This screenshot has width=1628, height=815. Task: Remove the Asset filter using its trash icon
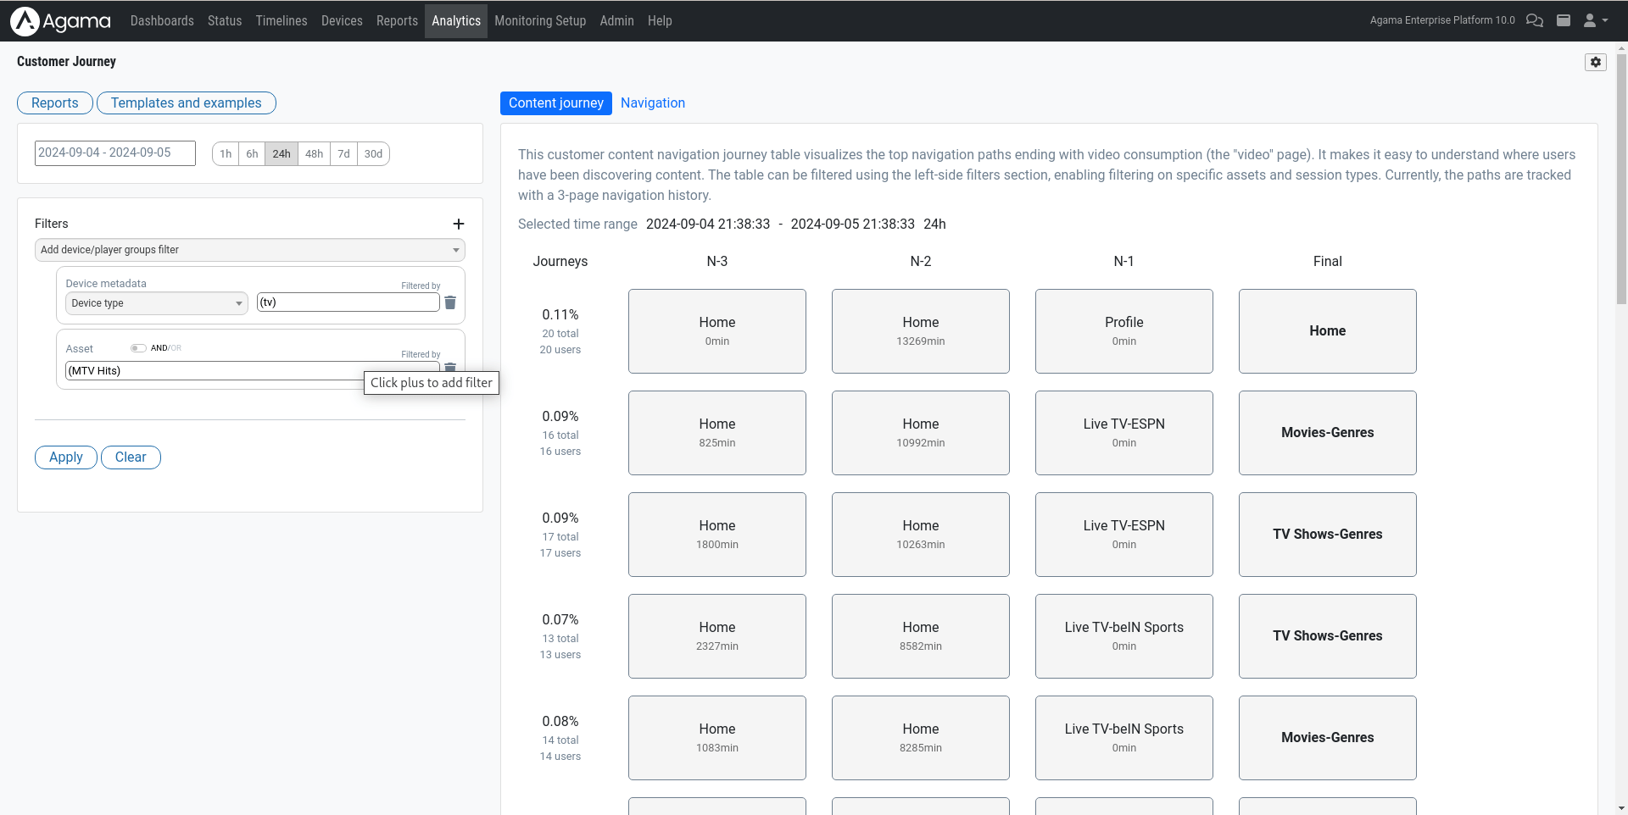(450, 368)
